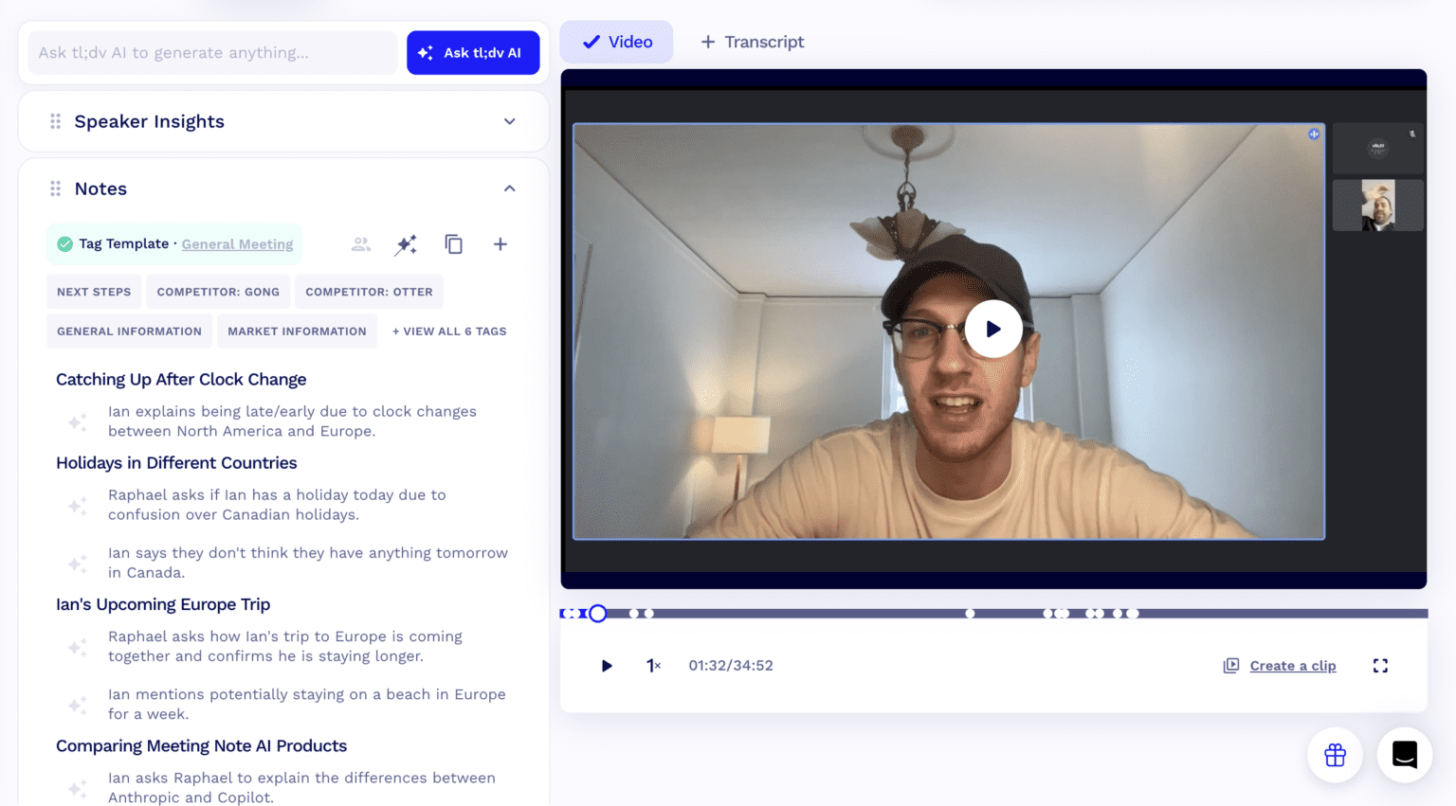The image size is (1456, 806).
Task: Toggle the Tag Template green checkmark
Action: point(64,243)
